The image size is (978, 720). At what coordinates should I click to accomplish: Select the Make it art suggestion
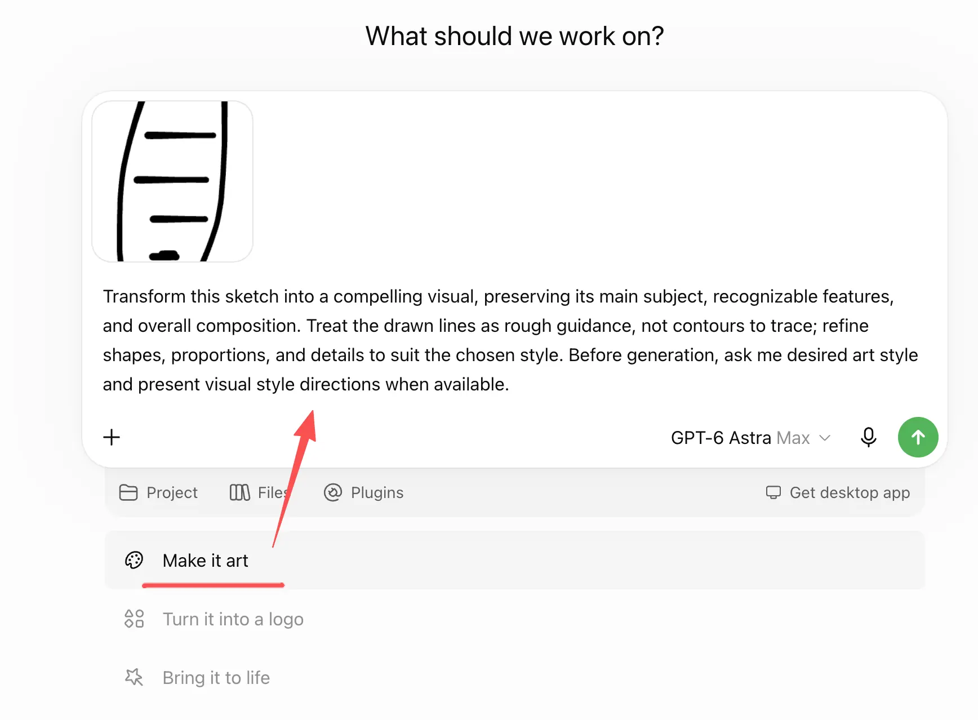[514, 560]
